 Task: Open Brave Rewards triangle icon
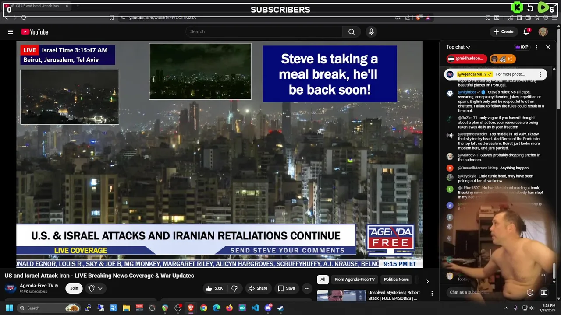tap(428, 17)
